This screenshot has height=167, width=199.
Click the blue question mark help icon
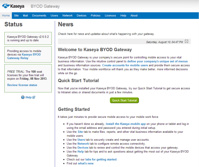click(x=23, y=97)
